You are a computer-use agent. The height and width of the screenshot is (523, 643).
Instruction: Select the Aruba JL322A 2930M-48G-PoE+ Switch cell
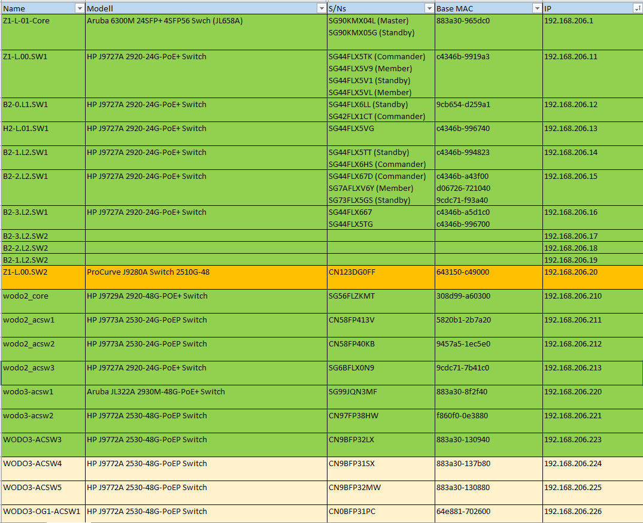click(206, 397)
